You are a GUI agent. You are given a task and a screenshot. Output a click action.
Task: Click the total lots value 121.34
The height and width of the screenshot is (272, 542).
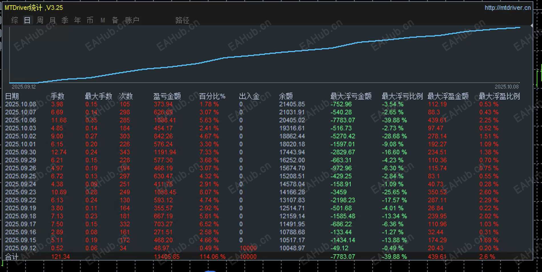pyautogui.click(x=60, y=257)
